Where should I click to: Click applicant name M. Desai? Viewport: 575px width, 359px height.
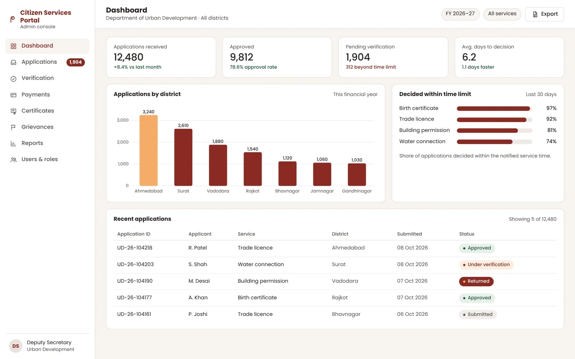click(199, 281)
